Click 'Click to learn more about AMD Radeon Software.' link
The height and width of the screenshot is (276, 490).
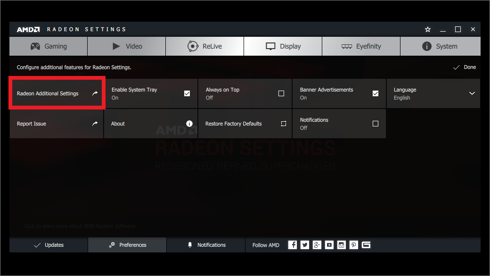click(80, 226)
